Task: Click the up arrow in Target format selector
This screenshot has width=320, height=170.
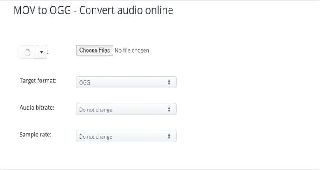Action: [x=169, y=80]
